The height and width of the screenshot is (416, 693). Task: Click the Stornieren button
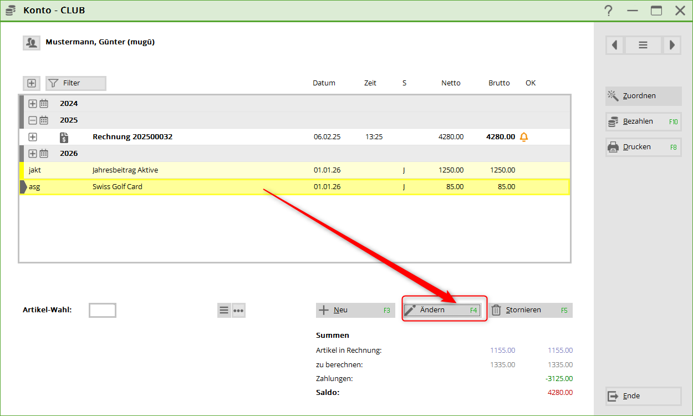tap(530, 310)
